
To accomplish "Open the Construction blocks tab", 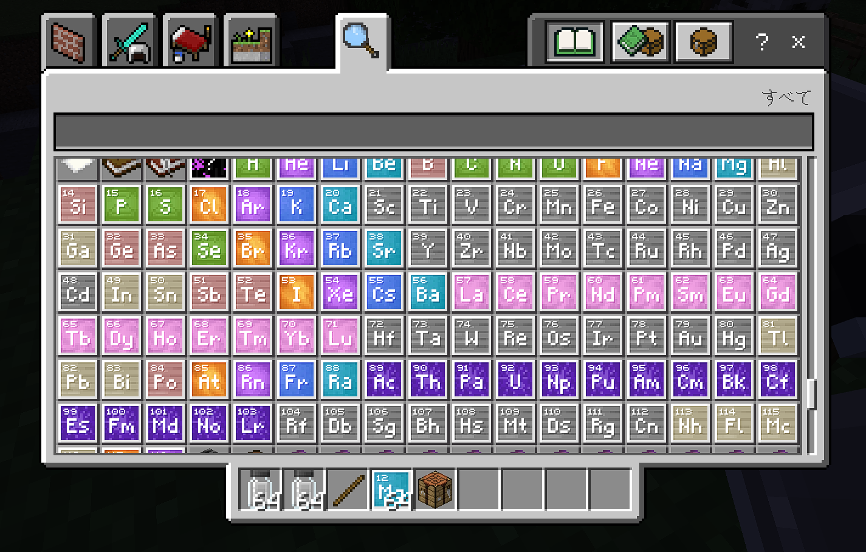I will coord(69,41).
